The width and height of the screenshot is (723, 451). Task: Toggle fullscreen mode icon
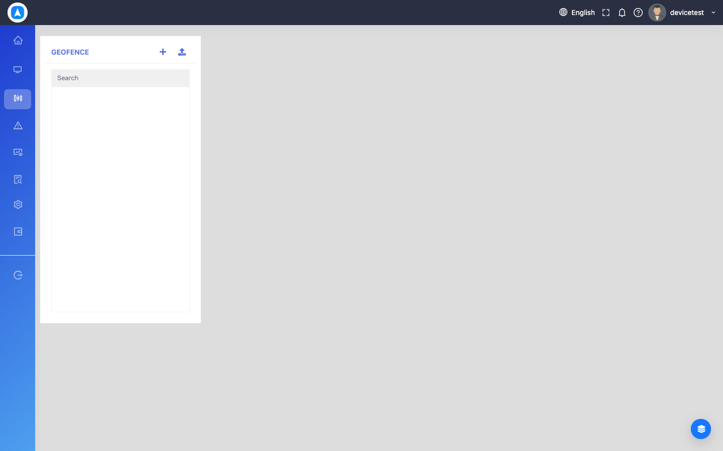pos(606,13)
